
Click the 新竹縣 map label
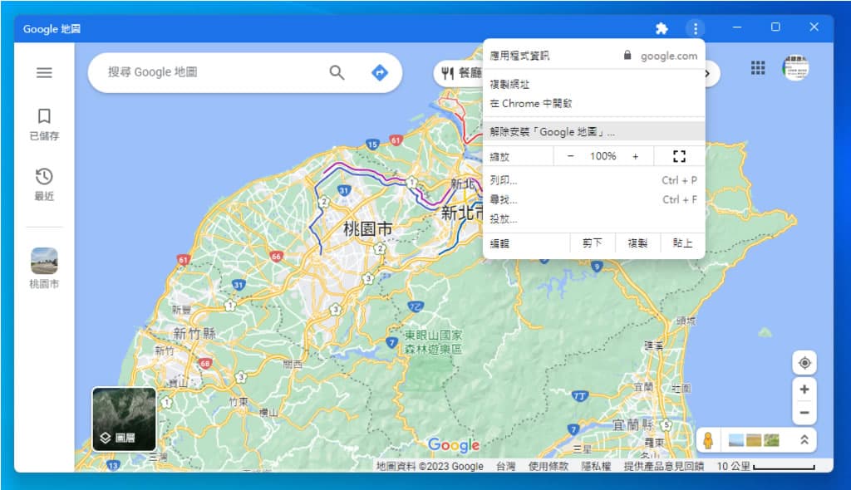(194, 333)
